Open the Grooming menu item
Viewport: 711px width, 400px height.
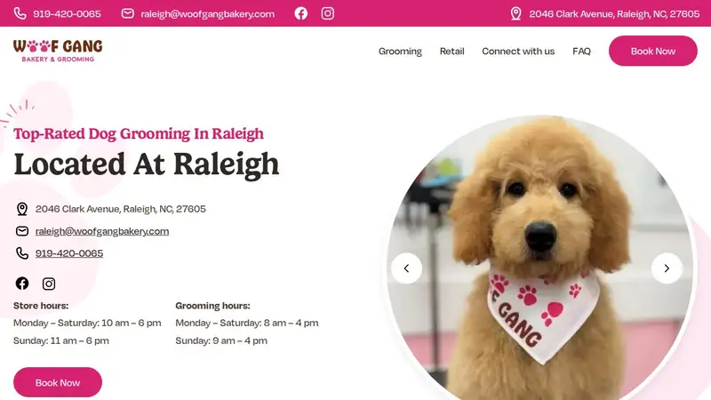click(x=400, y=52)
